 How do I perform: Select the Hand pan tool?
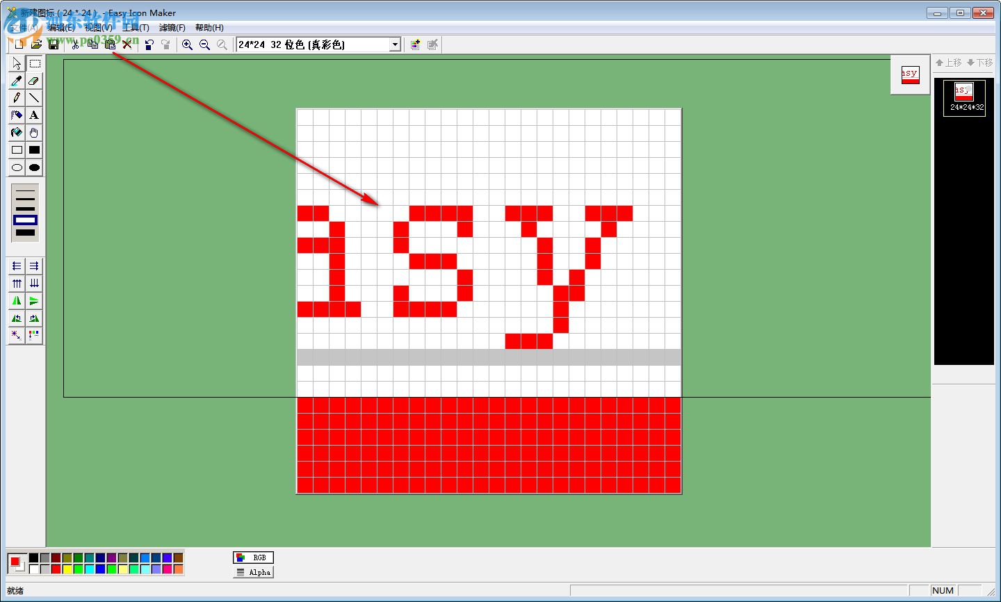[34, 133]
